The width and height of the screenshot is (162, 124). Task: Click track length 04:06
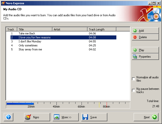coord(92,33)
